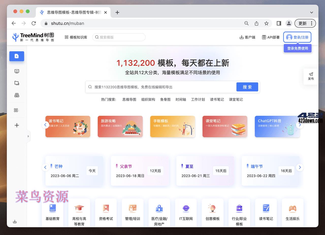The width and height of the screenshot is (325, 235).
Task: Collapse left panel via side chevron
Action: point(28,137)
